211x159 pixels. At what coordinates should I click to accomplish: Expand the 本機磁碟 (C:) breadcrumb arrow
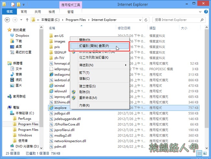pyautogui.click(x=63, y=20)
